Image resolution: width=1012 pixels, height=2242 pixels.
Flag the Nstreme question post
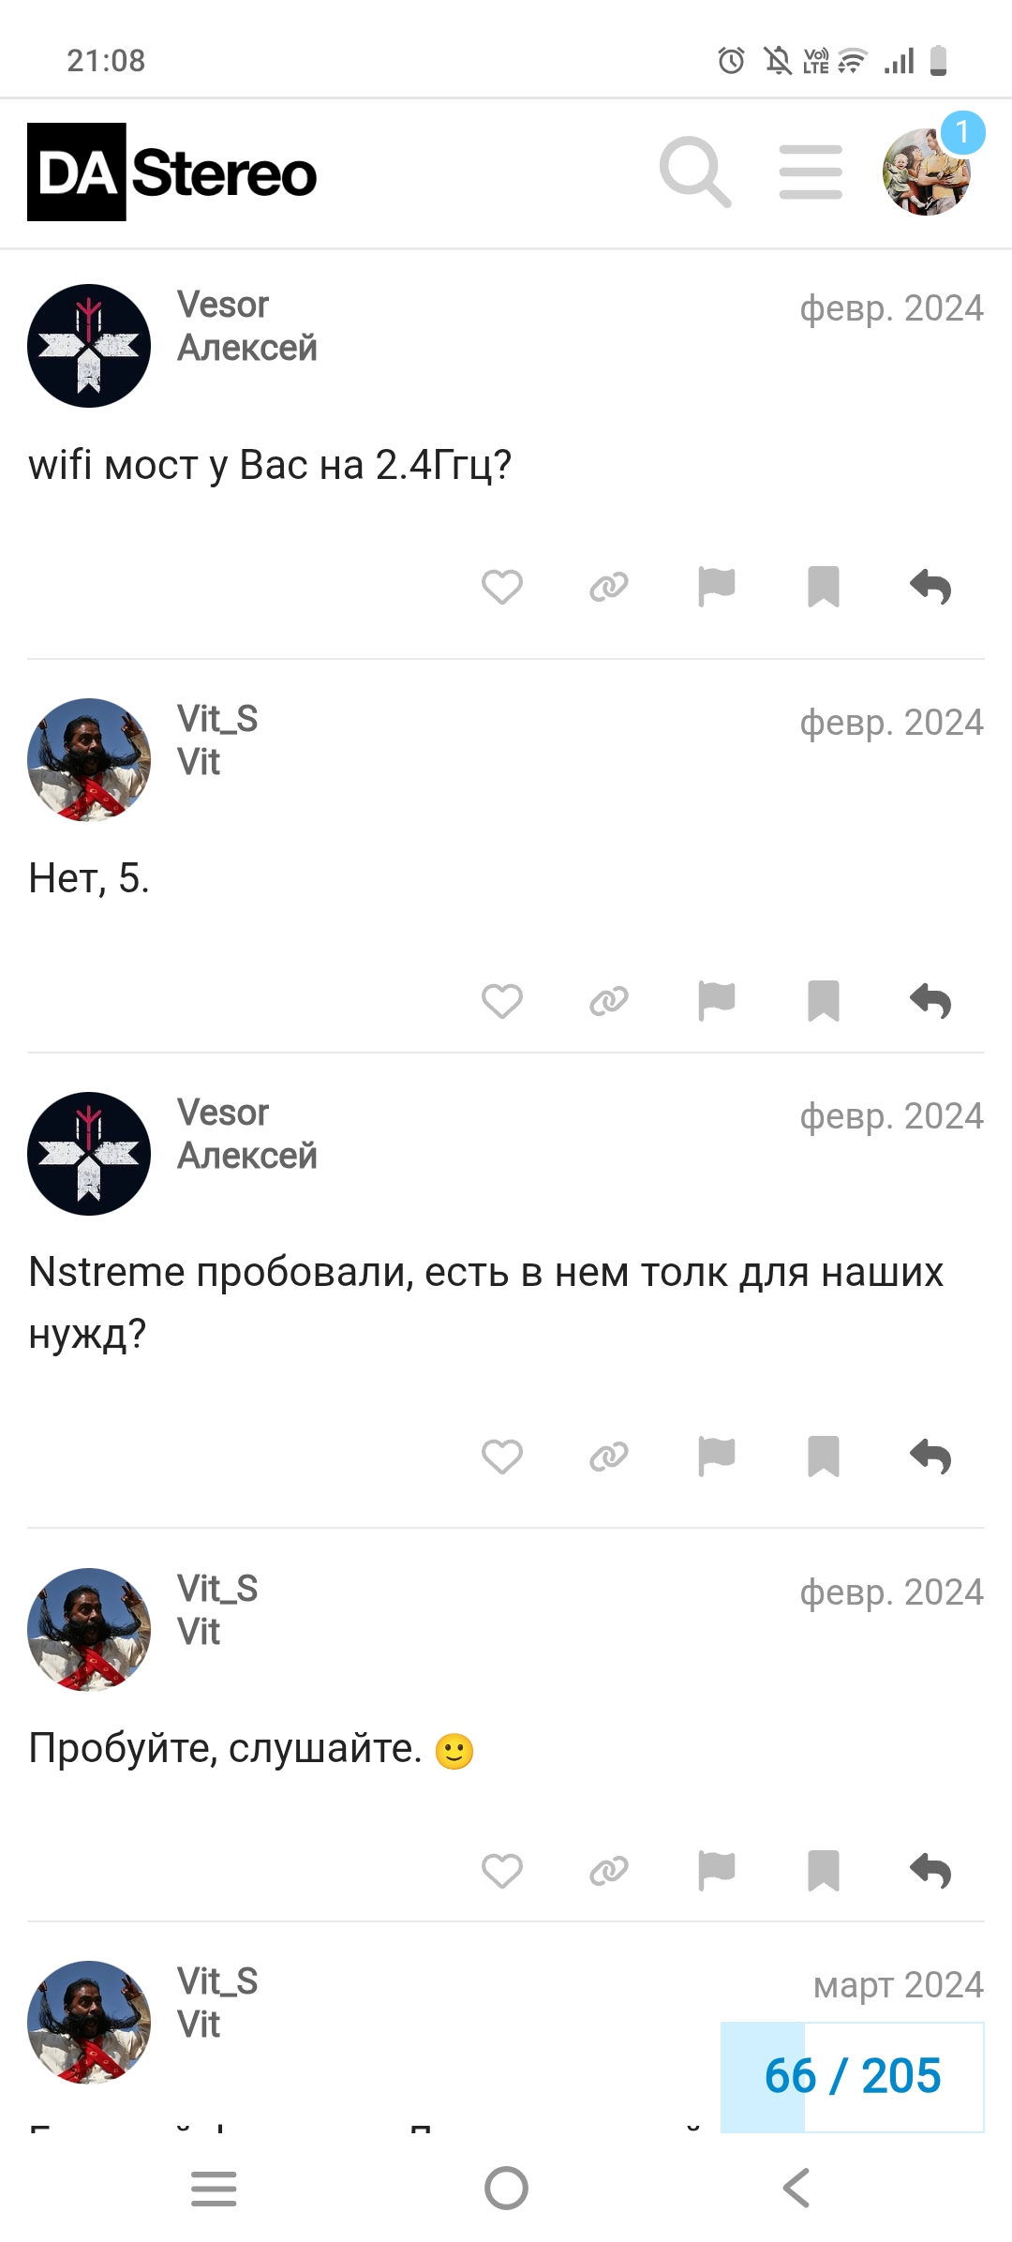click(x=717, y=1457)
